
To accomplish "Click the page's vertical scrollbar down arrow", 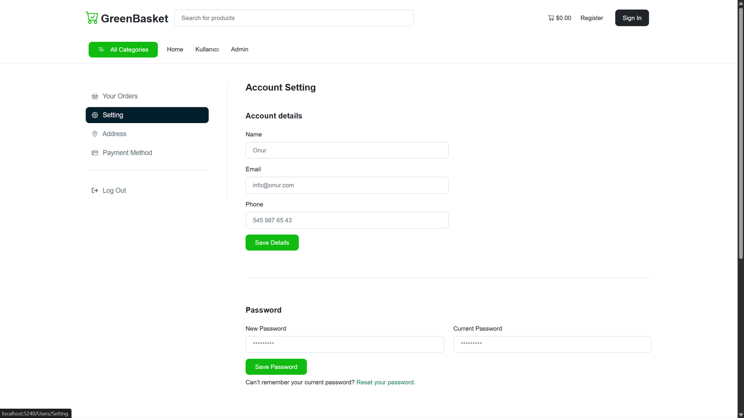I will 741,414.
